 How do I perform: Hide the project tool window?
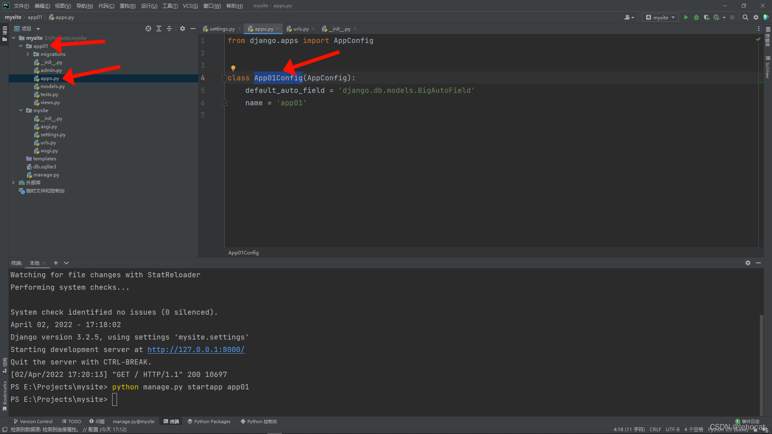pyautogui.click(x=193, y=29)
